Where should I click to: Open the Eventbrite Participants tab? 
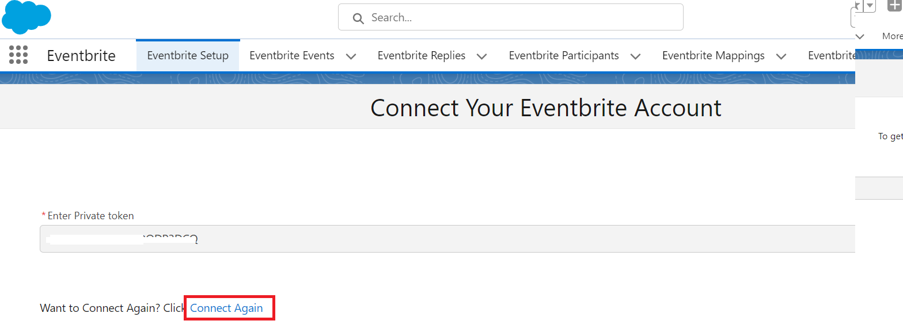[x=564, y=56]
